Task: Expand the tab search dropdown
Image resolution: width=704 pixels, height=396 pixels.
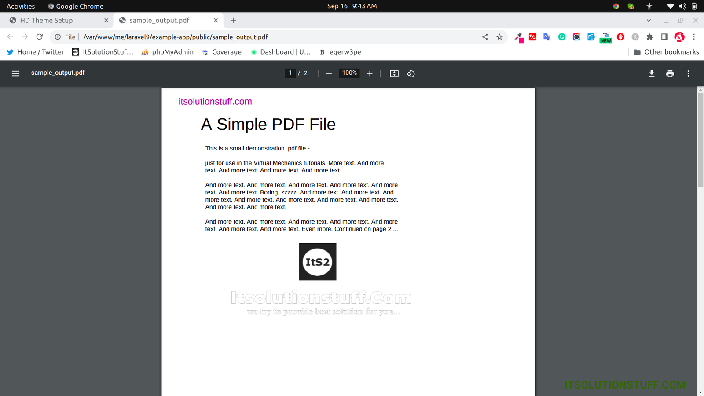Action: tap(649, 20)
